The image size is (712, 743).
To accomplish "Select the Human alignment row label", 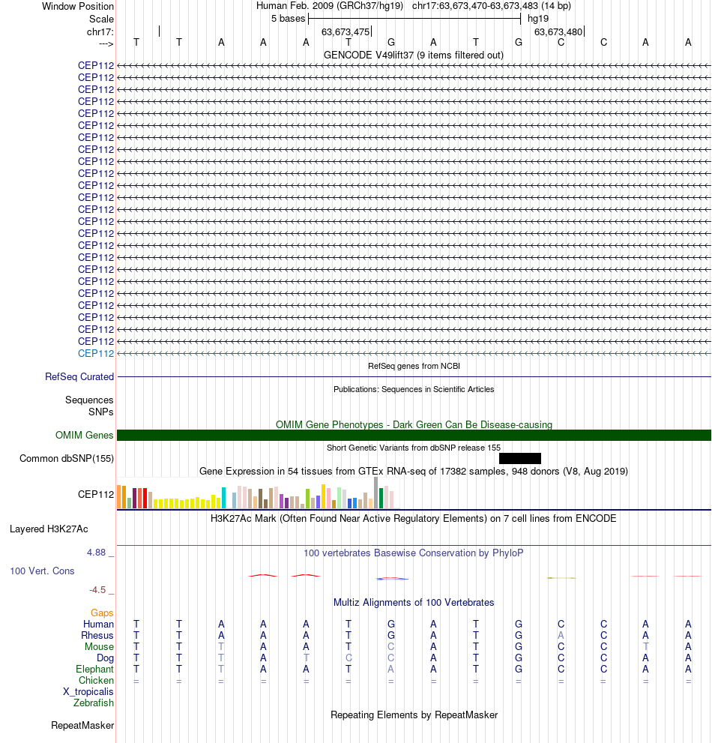I will click(98, 624).
